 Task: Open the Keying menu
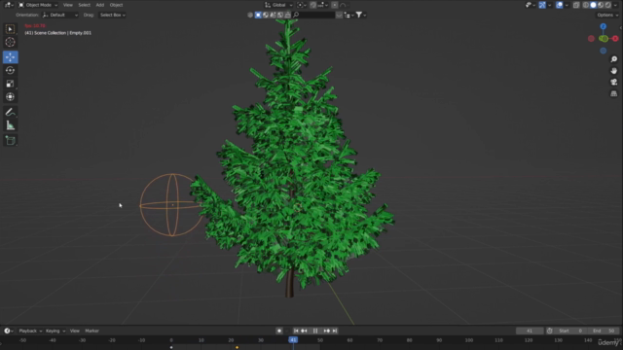(x=55, y=331)
